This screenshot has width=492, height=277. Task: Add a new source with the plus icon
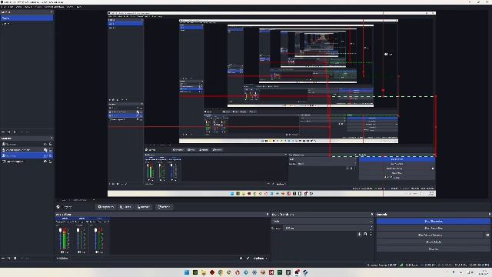[3, 259]
